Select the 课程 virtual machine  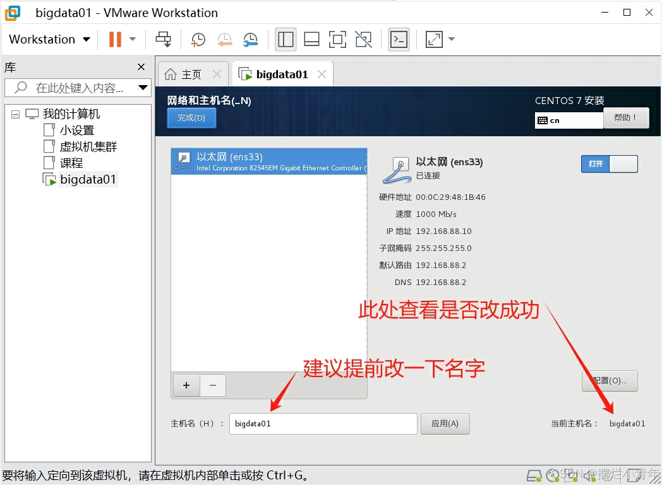[71, 163]
